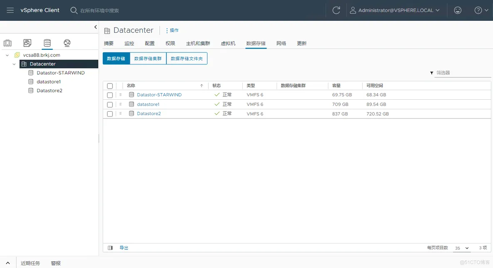Click the search magnifier icon

click(74, 10)
